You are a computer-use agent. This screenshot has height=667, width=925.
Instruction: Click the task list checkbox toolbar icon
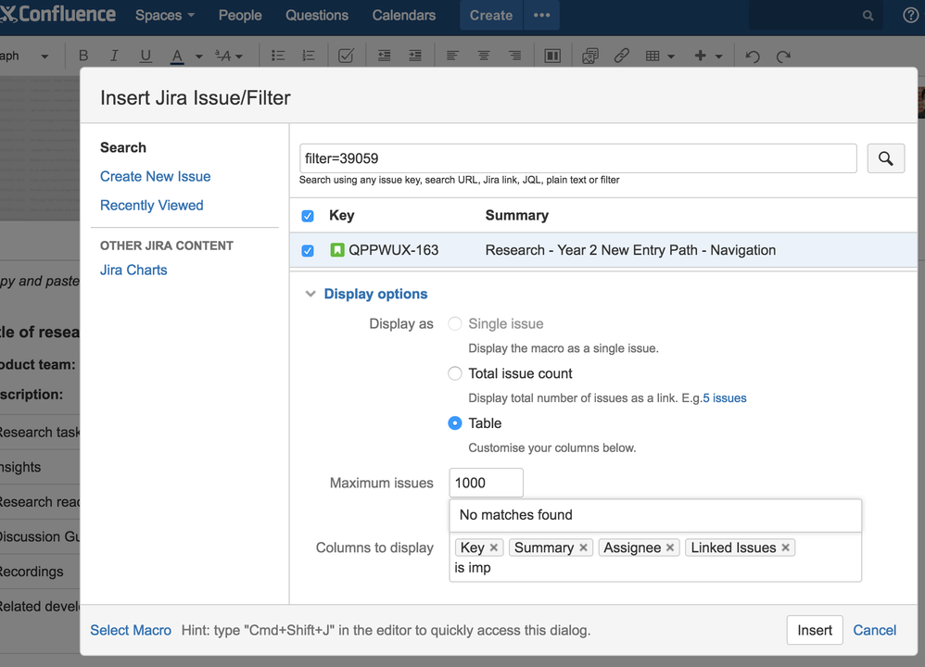tap(346, 56)
